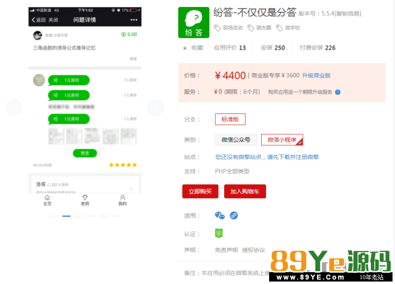Click the 纷答 green app logo
The width and height of the screenshot is (395, 284).
point(194,22)
